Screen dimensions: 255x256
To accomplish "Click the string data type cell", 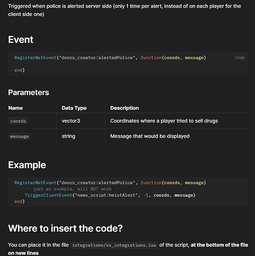I will click(x=69, y=136).
